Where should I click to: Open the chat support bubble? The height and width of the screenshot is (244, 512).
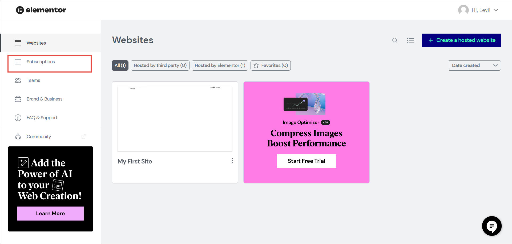[492, 226]
